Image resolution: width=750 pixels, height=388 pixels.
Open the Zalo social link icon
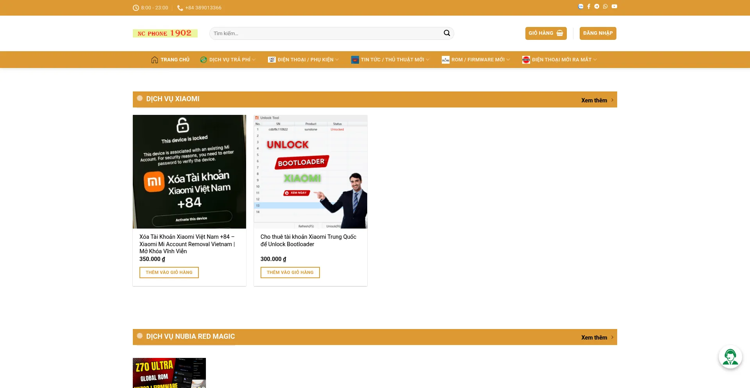pyautogui.click(x=581, y=6)
